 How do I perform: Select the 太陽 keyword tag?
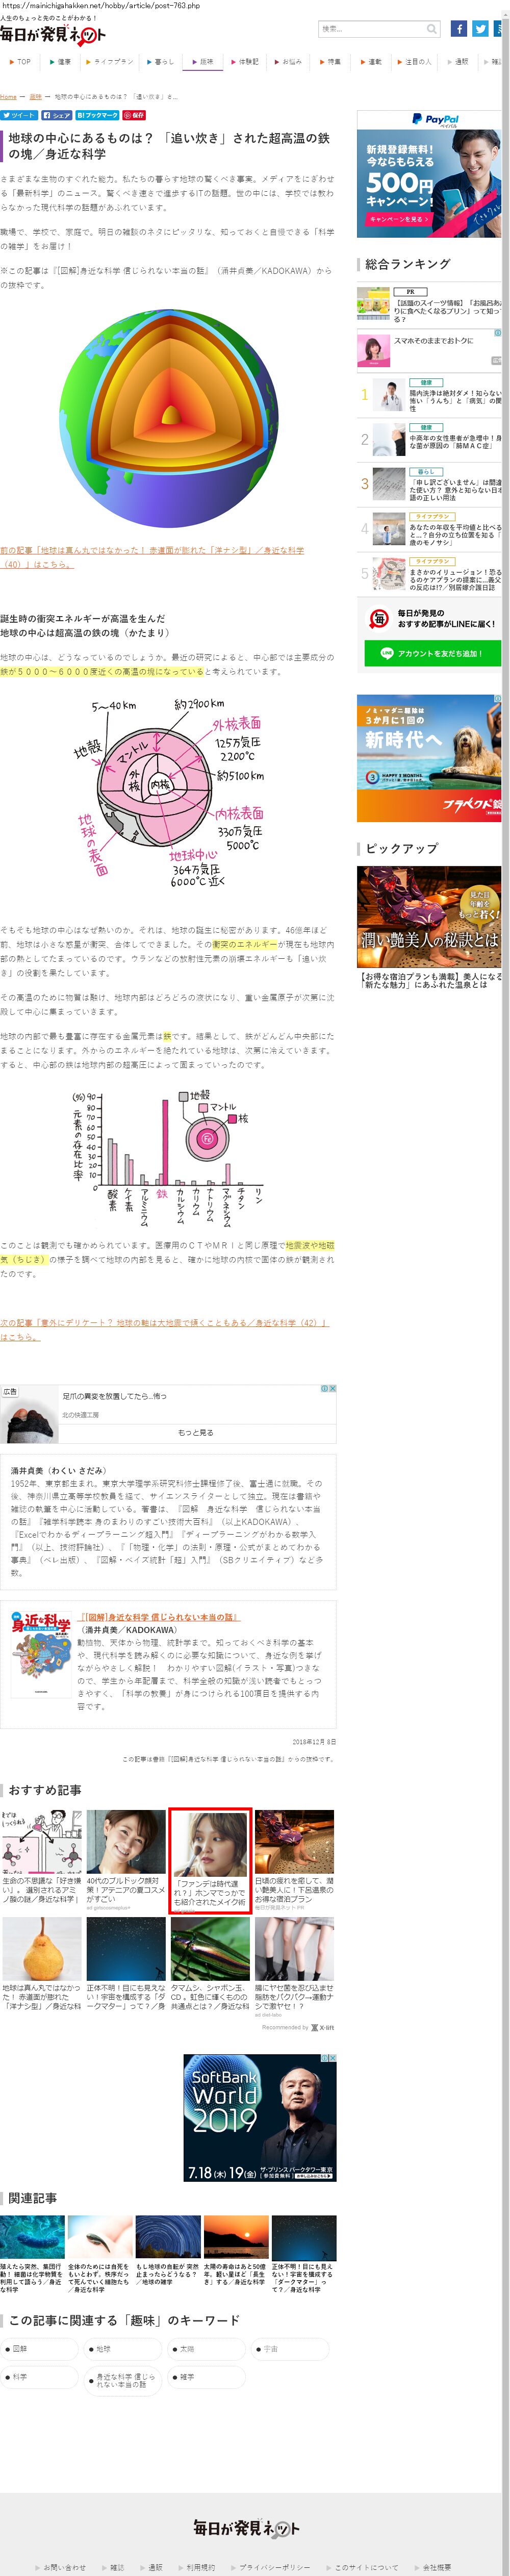pos(208,2349)
